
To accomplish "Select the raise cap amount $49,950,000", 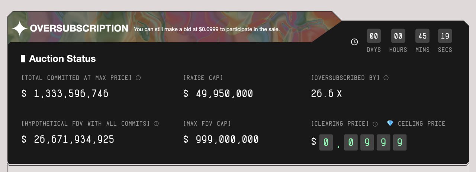I will [x=218, y=93].
